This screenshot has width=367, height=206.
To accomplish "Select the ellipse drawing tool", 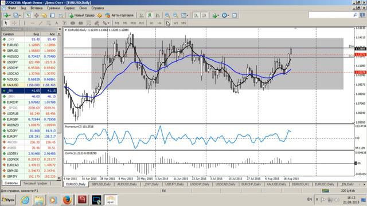I will coord(73,23).
